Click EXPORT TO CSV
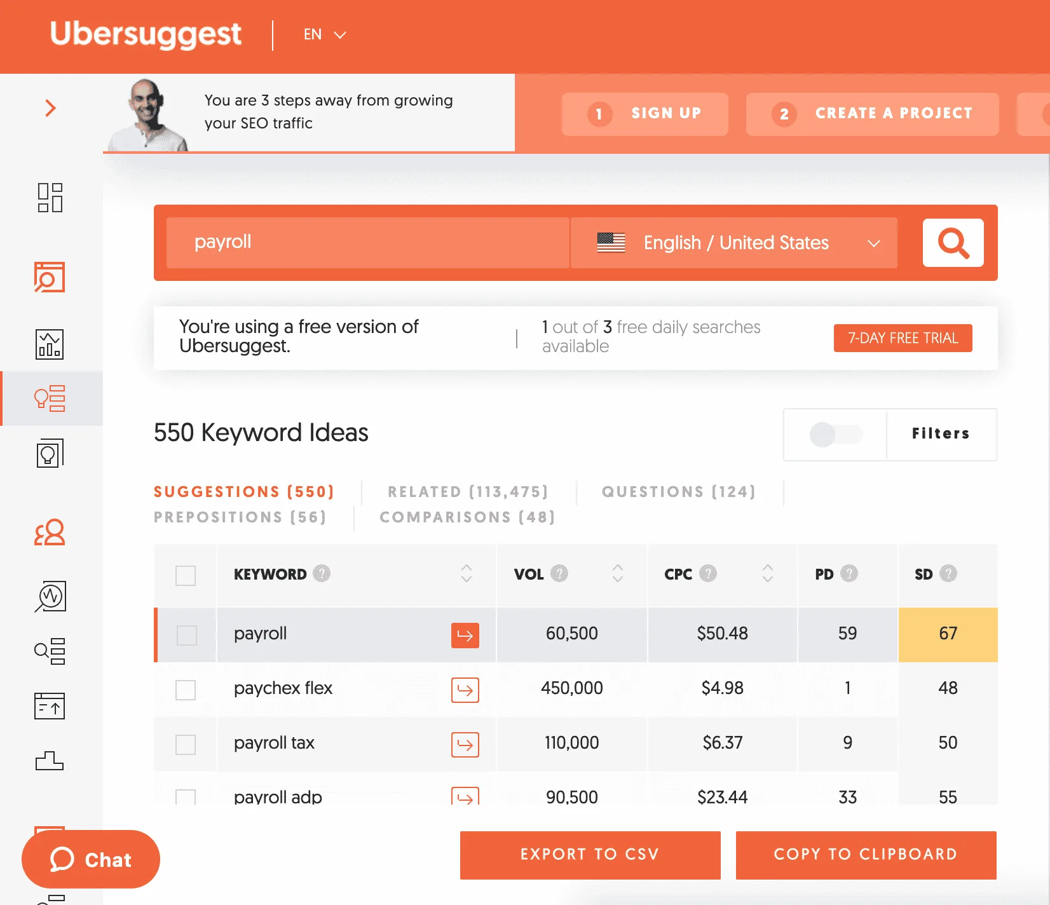 (x=590, y=855)
